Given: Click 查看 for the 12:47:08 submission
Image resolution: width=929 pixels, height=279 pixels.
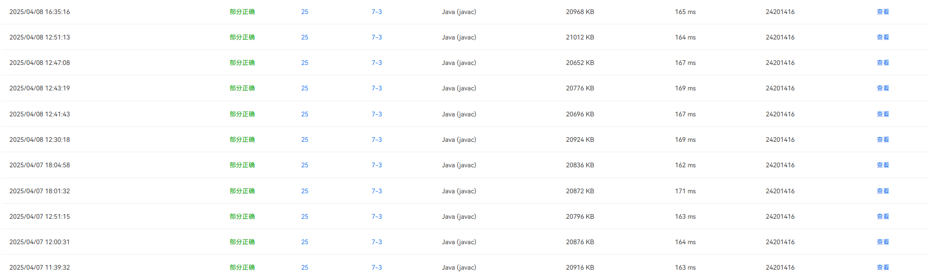Looking at the screenshot, I should coord(883,63).
